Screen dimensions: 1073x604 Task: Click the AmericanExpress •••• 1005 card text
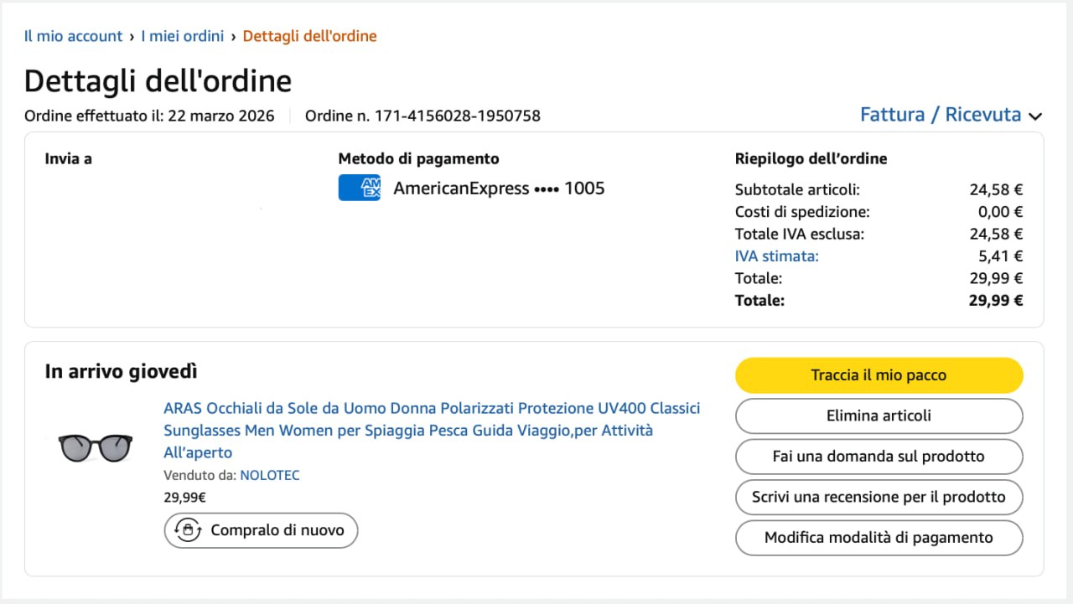point(499,188)
